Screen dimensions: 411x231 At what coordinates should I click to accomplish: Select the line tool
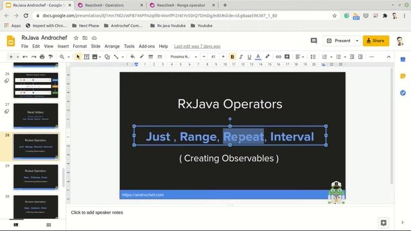[x=116, y=57]
